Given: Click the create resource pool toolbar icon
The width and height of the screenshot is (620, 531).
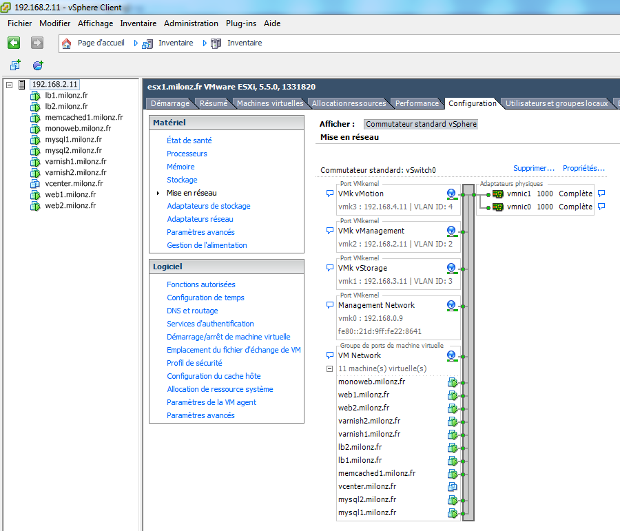Looking at the screenshot, I should (x=38, y=65).
